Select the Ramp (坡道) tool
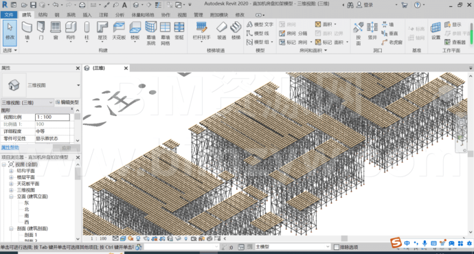This screenshot has height=254, width=474. point(222,31)
